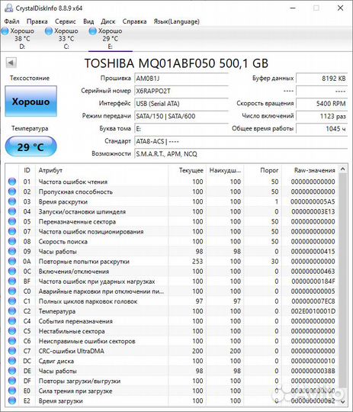Switch to disk C: tab at 33 °C
Viewport: 353px width, 412px height.
[x=66, y=38]
